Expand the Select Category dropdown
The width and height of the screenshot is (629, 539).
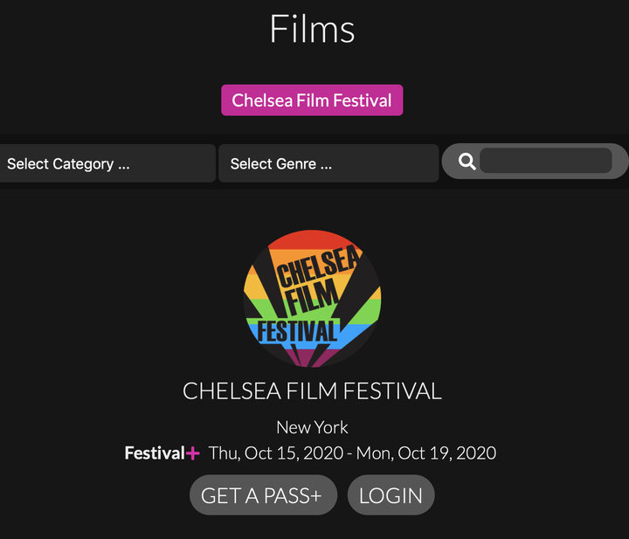pyautogui.click(x=107, y=163)
